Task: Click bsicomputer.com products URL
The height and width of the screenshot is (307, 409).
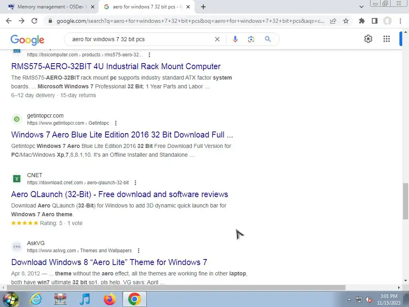Action: click(85, 54)
